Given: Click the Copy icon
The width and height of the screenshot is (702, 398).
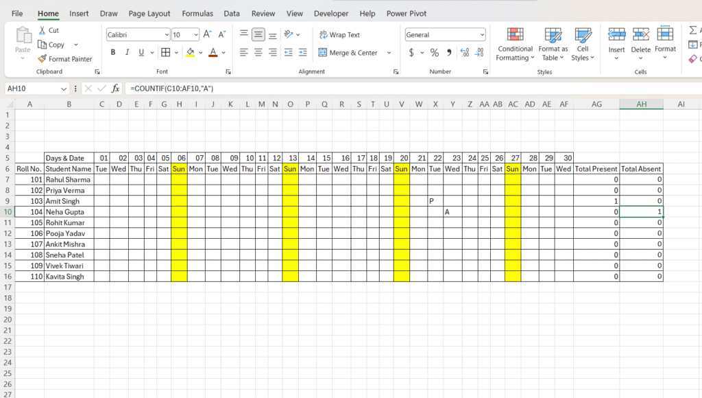Looking at the screenshot, I should tap(42, 45).
